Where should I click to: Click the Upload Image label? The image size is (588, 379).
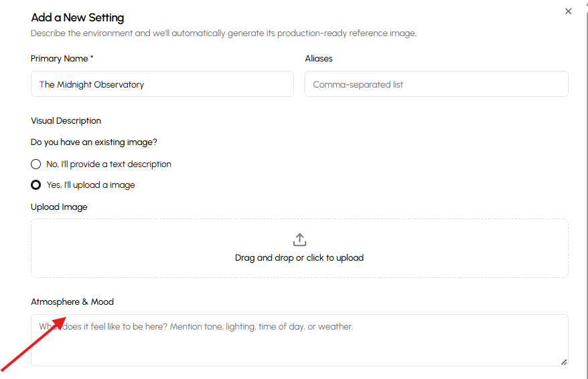(x=59, y=207)
